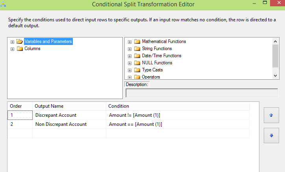Click the empty third condition row
The height and width of the screenshot is (172, 285).
(178, 133)
